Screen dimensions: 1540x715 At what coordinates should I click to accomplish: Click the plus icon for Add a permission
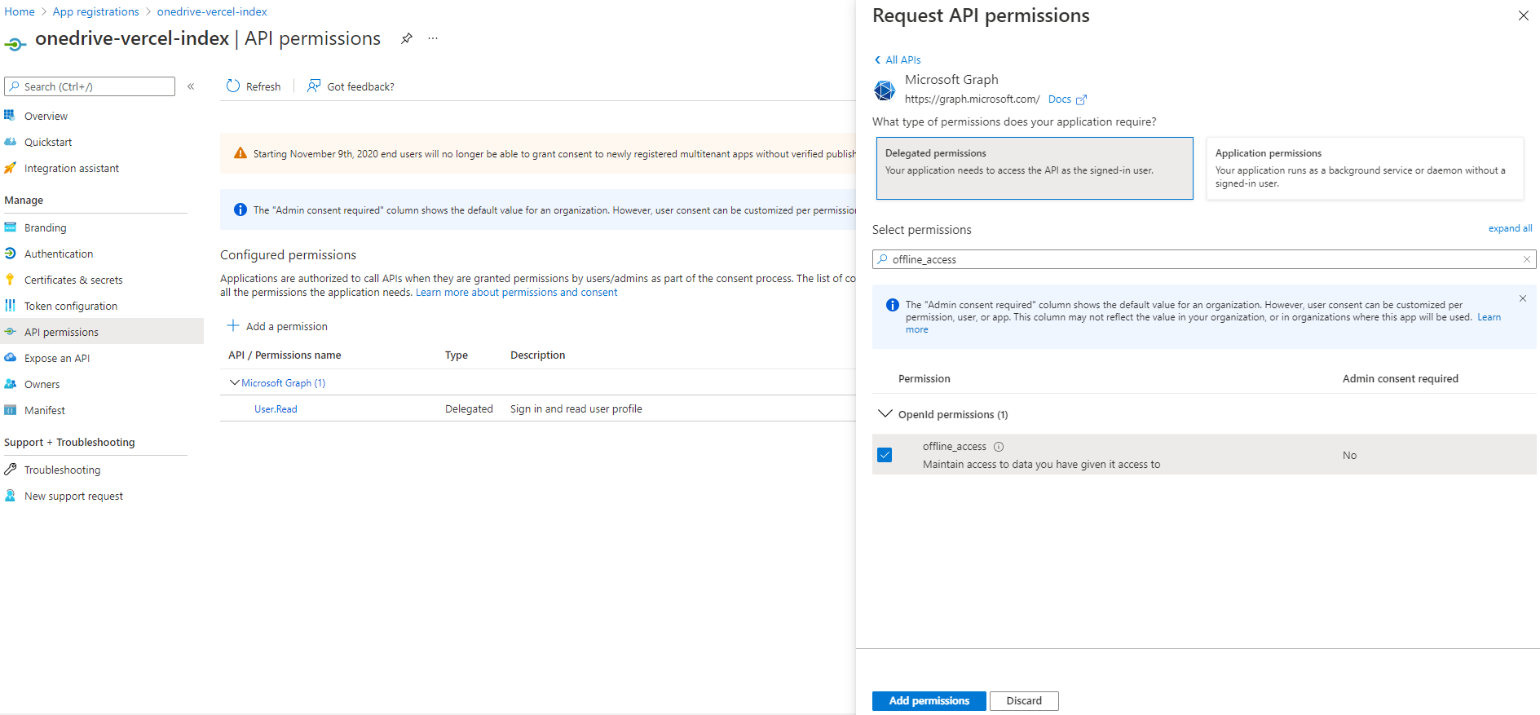click(233, 325)
